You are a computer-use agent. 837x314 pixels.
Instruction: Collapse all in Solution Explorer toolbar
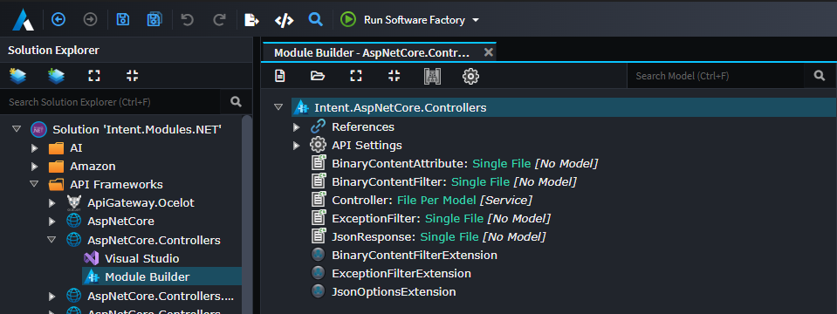coord(133,76)
